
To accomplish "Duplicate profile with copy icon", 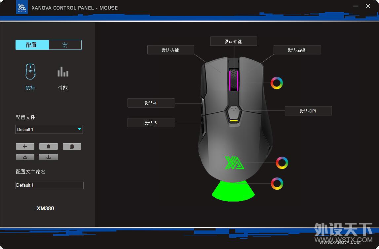I will [x=72, y=146].
